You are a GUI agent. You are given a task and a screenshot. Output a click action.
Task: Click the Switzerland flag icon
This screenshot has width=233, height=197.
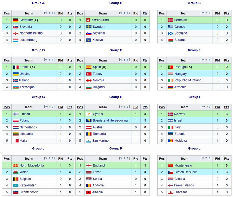point(89,20)
